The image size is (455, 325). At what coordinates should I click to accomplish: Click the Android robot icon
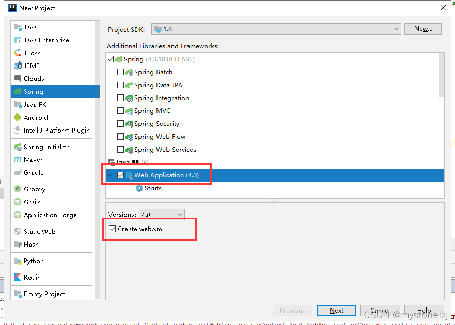point(18,118)
